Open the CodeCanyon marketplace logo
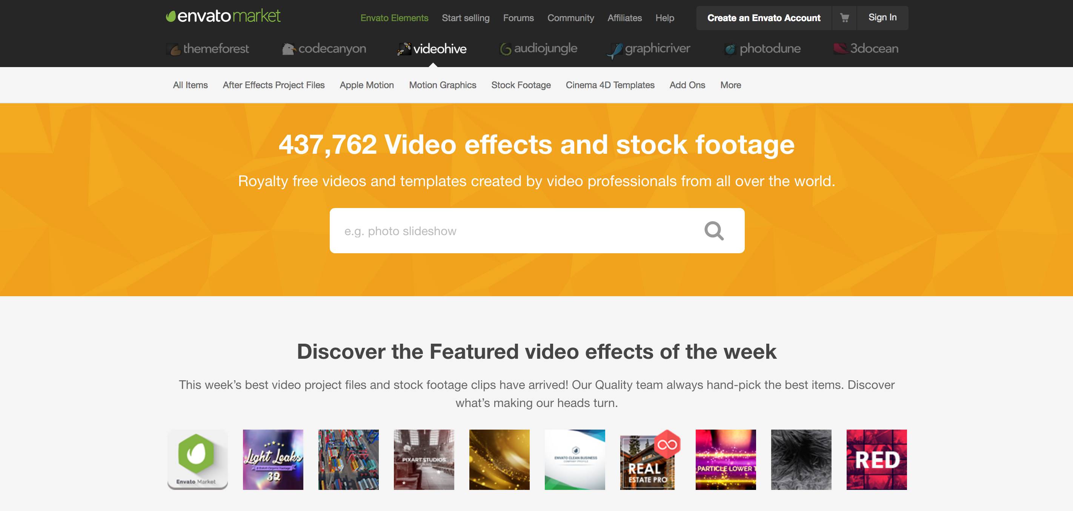Viewport: 1073px width, 511px height. (324, 49)
